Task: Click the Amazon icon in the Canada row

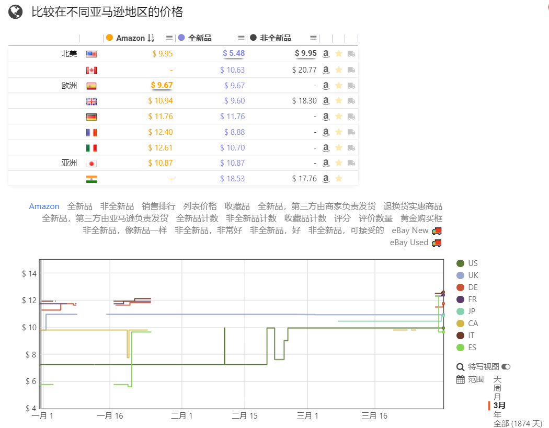Action: coord(326,70)
